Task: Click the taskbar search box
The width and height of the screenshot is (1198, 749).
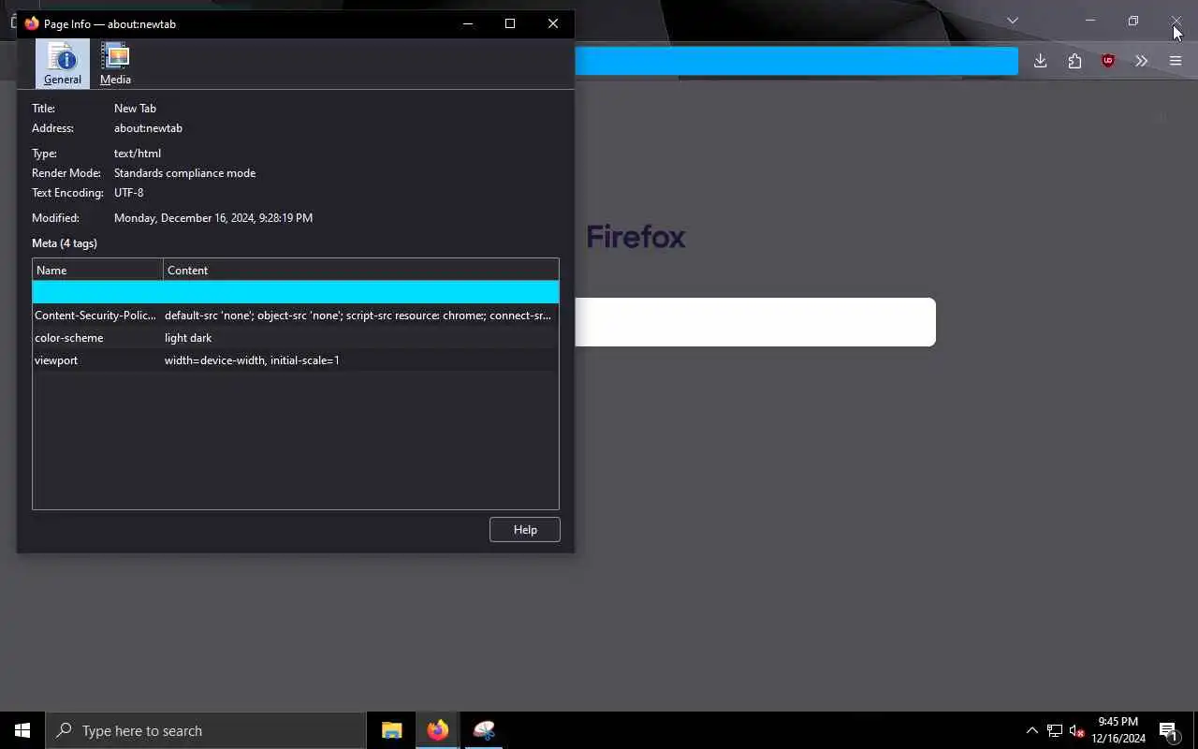Action: pos(206,730)
